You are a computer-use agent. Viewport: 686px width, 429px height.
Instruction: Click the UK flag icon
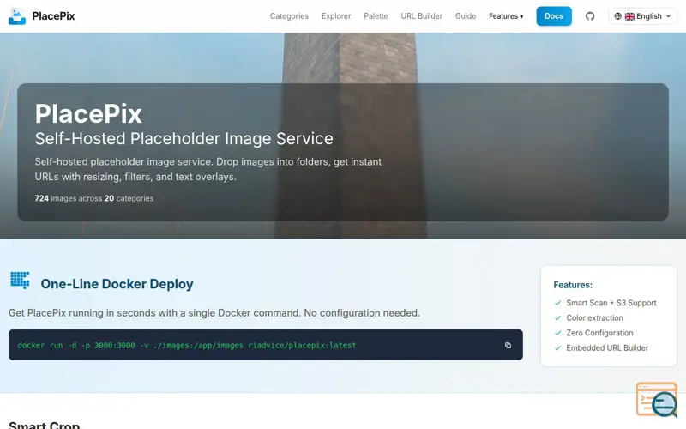pyautogui.click(x=629, y=16)
